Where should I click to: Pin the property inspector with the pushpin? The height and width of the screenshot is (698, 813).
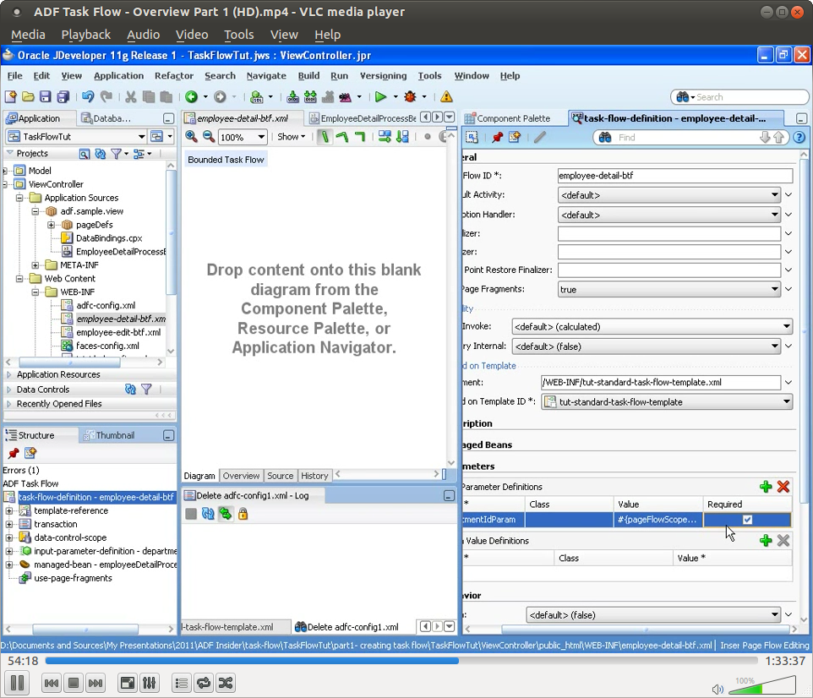click(x=498, y=137)
